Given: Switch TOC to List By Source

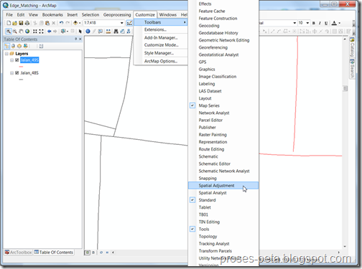Looking at the screenshot, I should click(13, 46).
